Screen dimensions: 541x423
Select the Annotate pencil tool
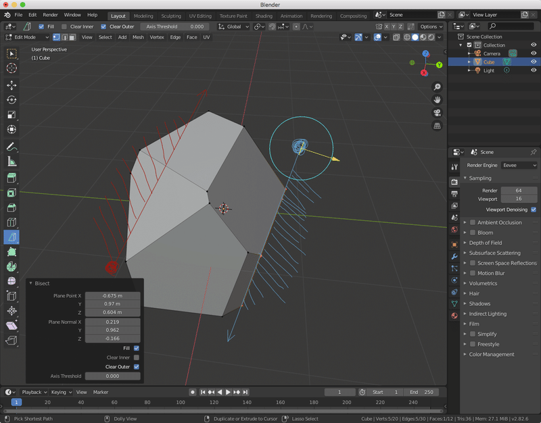[x=11, y=147]
